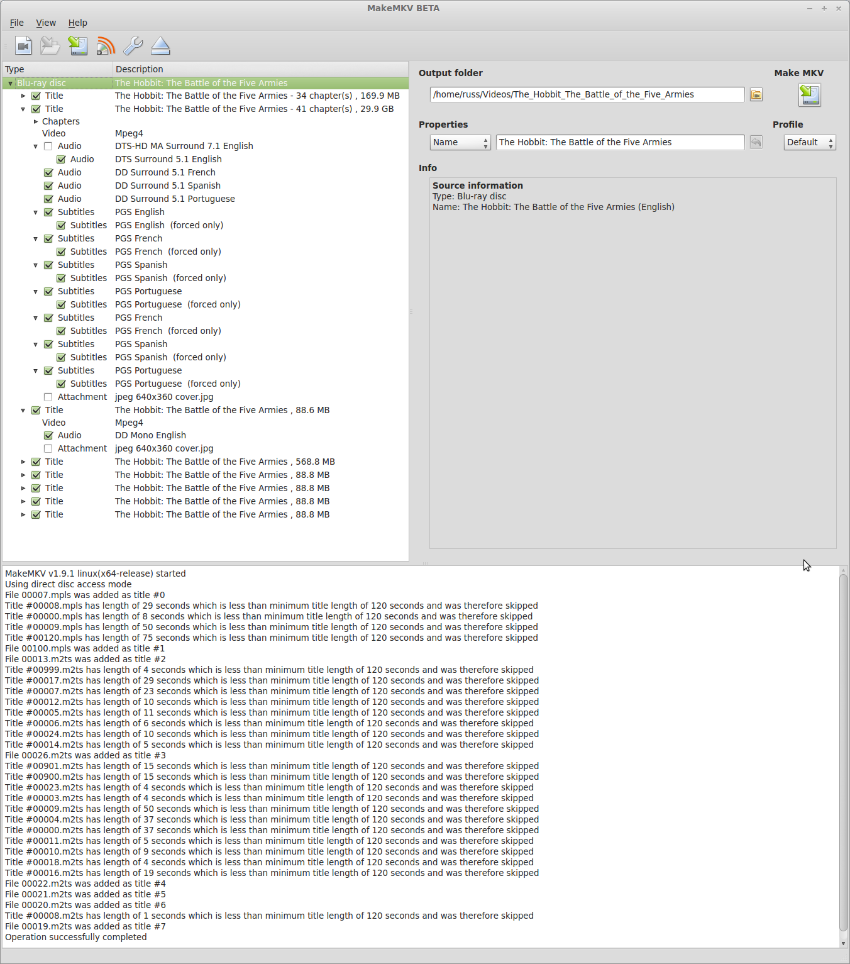This screenshot has height=964, width=850.
Task: Uncheck the 169.9 MB Title checkbox
Action: pos(36,96)
